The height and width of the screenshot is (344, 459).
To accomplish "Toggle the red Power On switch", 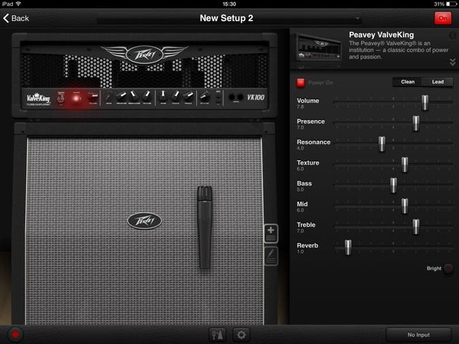I will [300, 83].
